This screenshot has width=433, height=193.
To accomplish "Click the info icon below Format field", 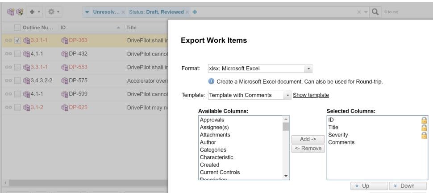I will tap(211, 82).
